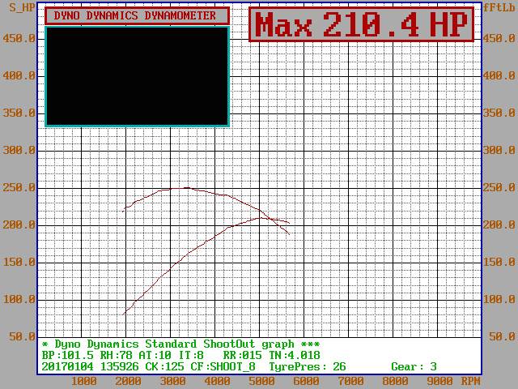Click the right axis 400.0 value
The height and width of the screenshot is (389, 518).
499,75
